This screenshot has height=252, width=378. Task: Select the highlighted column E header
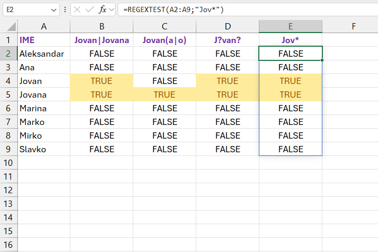pyautogui.click(x=290, y=26)
